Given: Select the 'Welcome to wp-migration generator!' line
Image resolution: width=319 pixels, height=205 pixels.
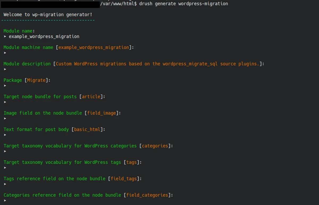Looking at the screenshot, I should click(48, 15).
